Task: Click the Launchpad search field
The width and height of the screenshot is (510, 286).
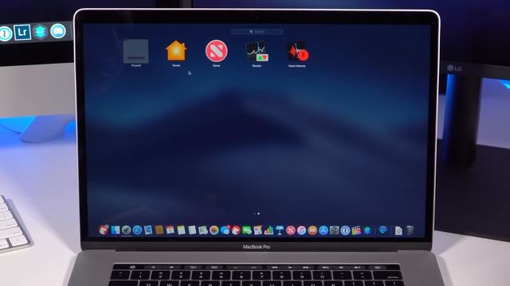Action: 257,32
